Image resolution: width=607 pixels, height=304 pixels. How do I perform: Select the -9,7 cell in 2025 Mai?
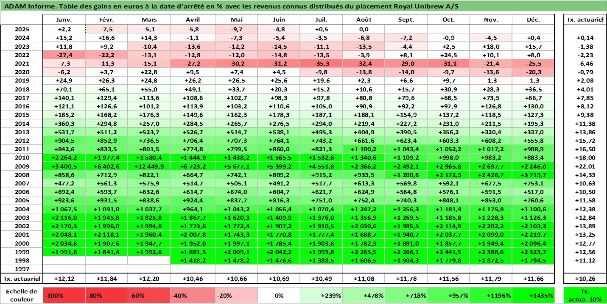pos(237,29)
